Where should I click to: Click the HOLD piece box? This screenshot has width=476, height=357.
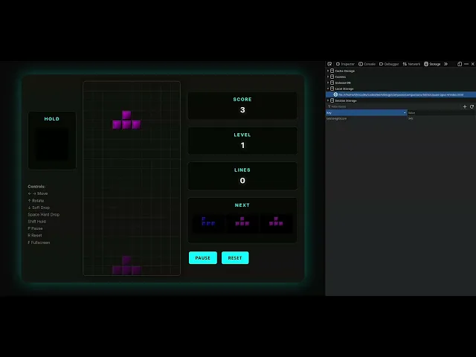tap(52, 141)
